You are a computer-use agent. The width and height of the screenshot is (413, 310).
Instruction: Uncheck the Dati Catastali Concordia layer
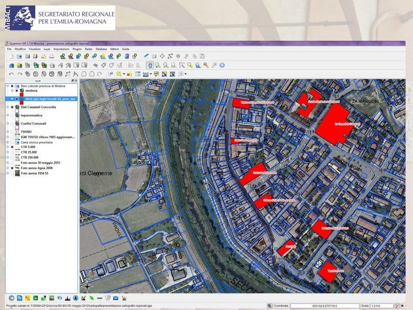tap(12, 107)
